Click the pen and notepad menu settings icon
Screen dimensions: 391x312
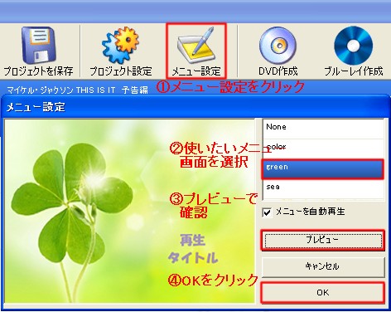coord(196,45)
